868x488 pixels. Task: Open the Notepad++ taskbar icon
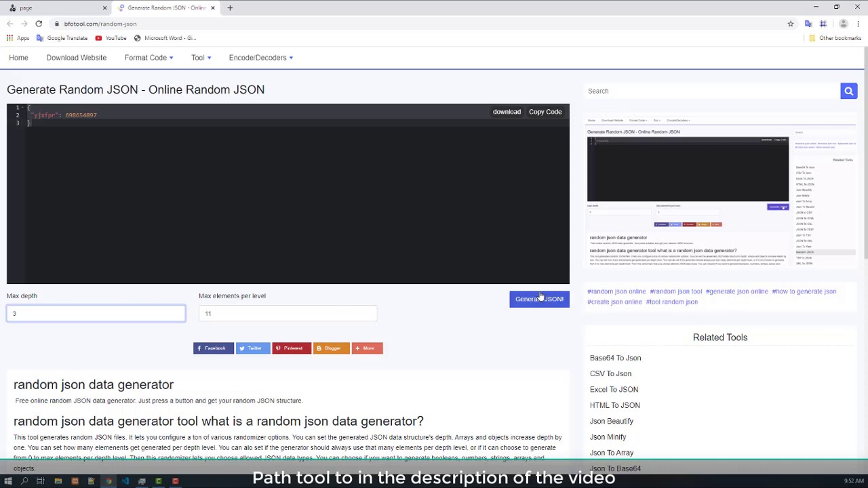[x=92, y=481]
